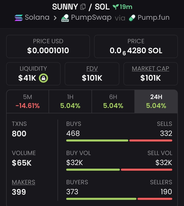This screenshot has width=184, height=206.
Task: Select the 24H timeframe tab
Action: (x=156, y=101)
